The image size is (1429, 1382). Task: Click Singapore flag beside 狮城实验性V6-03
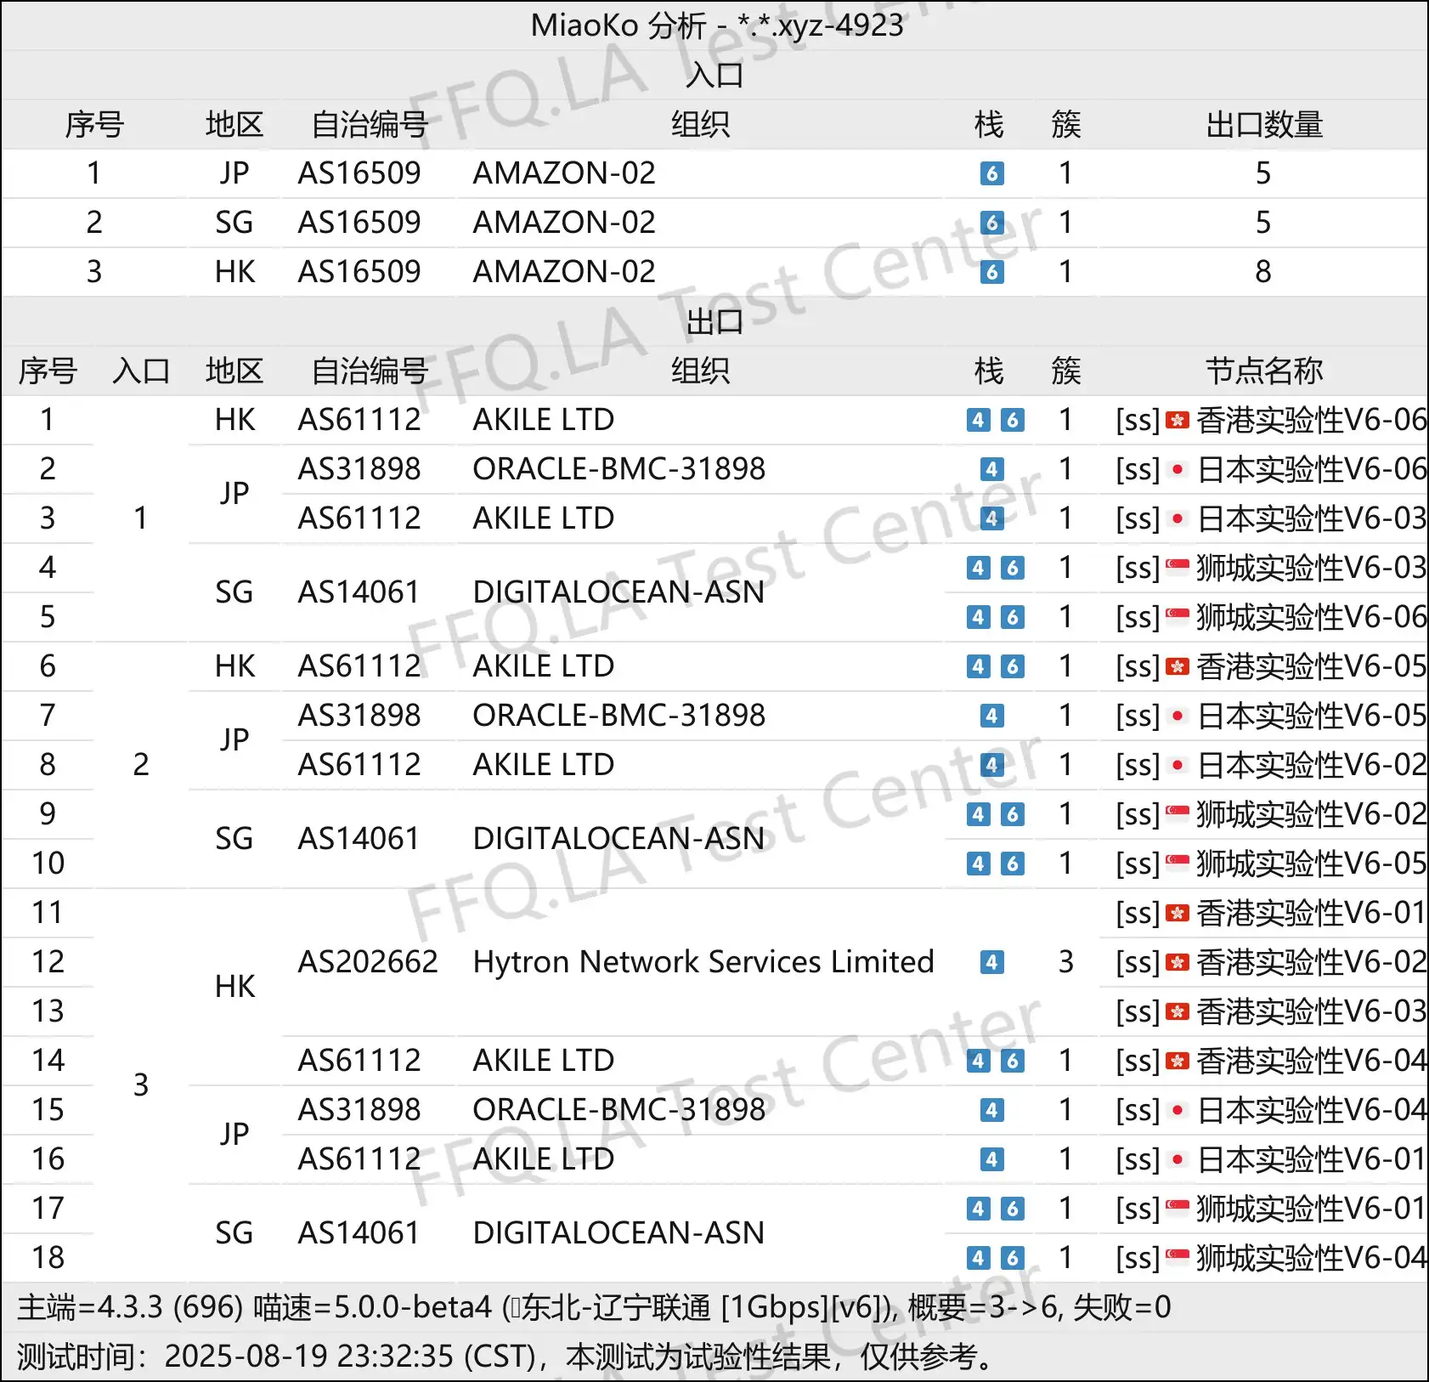point(1177,566)
